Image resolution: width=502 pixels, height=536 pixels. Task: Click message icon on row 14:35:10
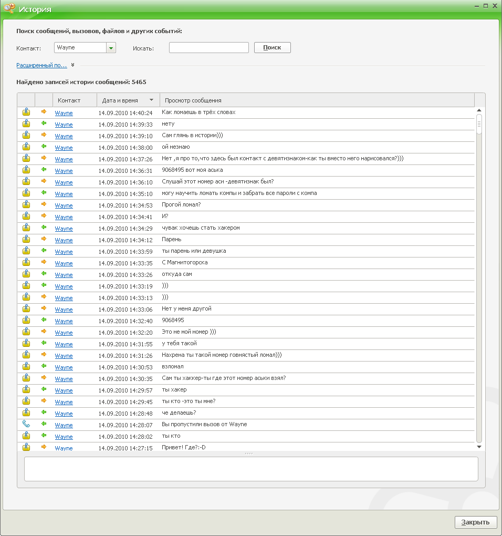click(x=26, y=193)
